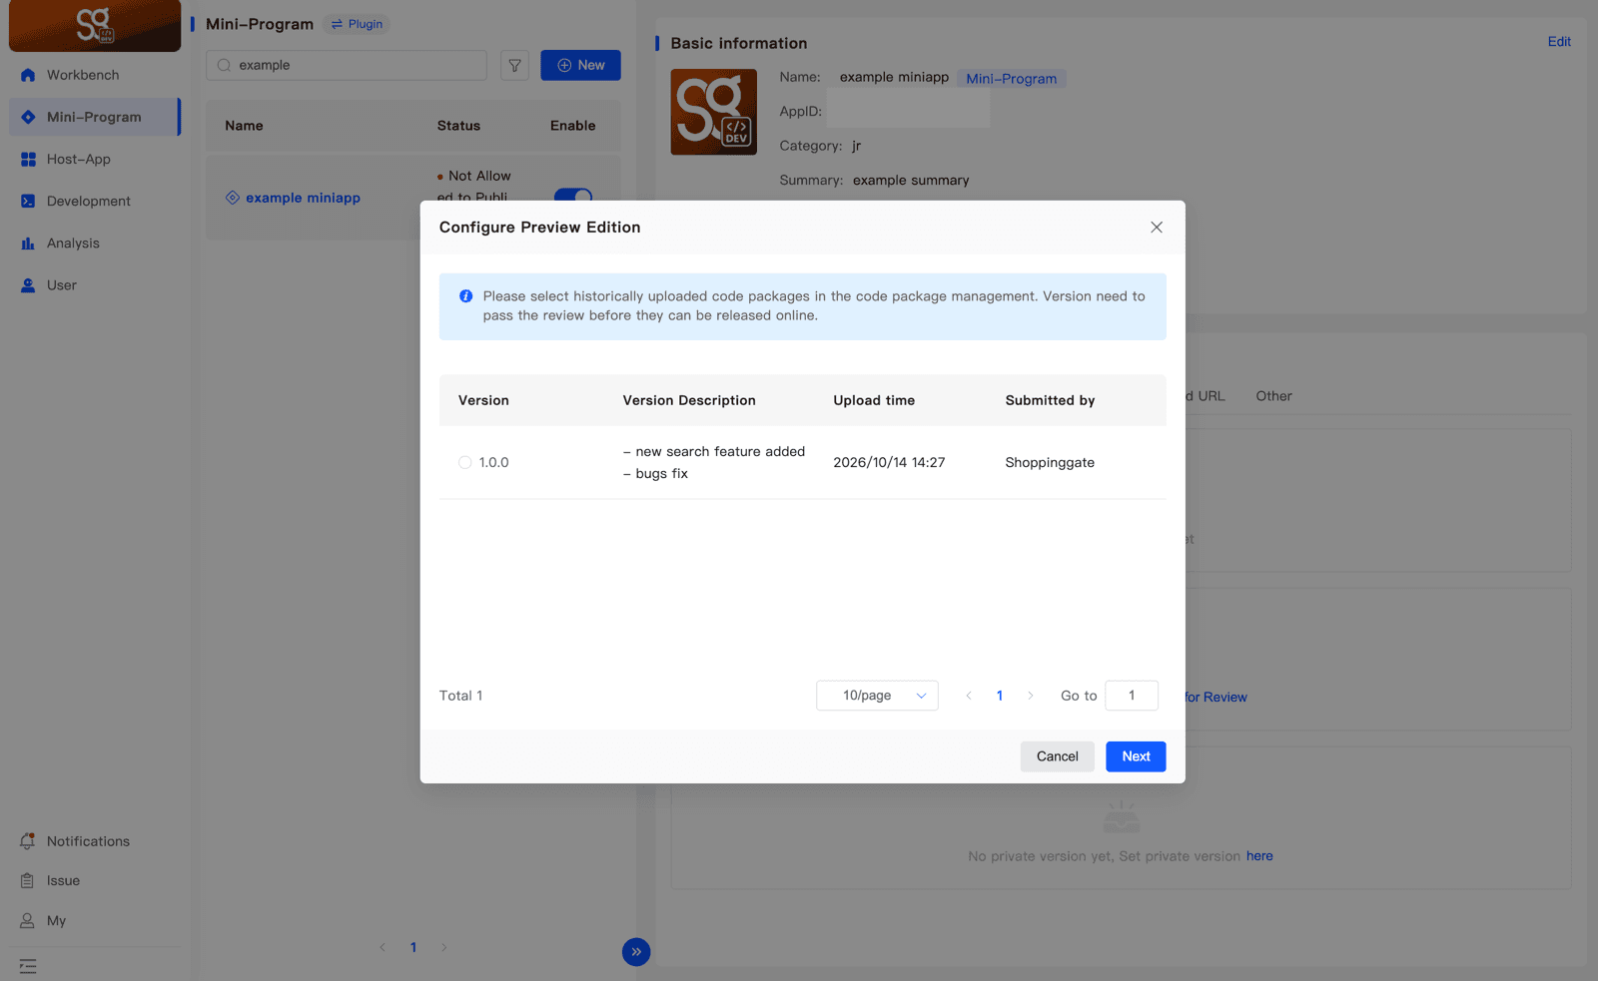
Task: Cancel the Configure Preview Edition dialog
Action: tap(1057, 756)
